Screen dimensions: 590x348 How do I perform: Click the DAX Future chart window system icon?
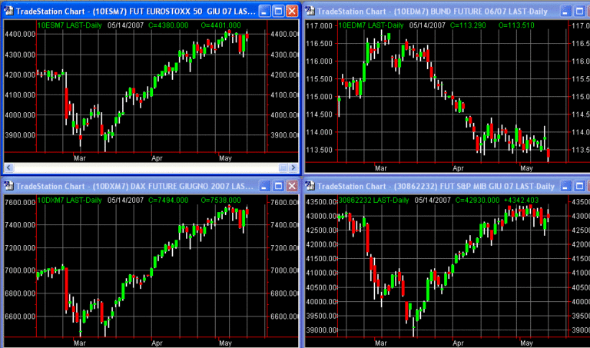tap(8, 186)
